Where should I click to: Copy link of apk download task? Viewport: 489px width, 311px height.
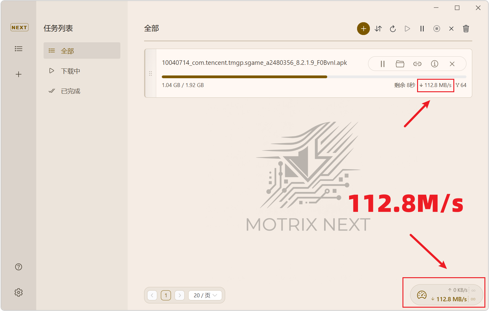pyautogui.click(x=417, y=64)
